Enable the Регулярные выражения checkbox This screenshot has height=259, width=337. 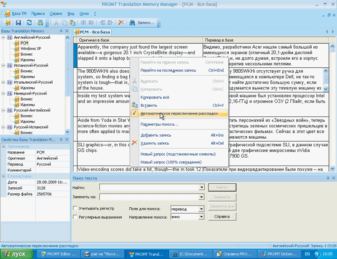coord(75,217)
